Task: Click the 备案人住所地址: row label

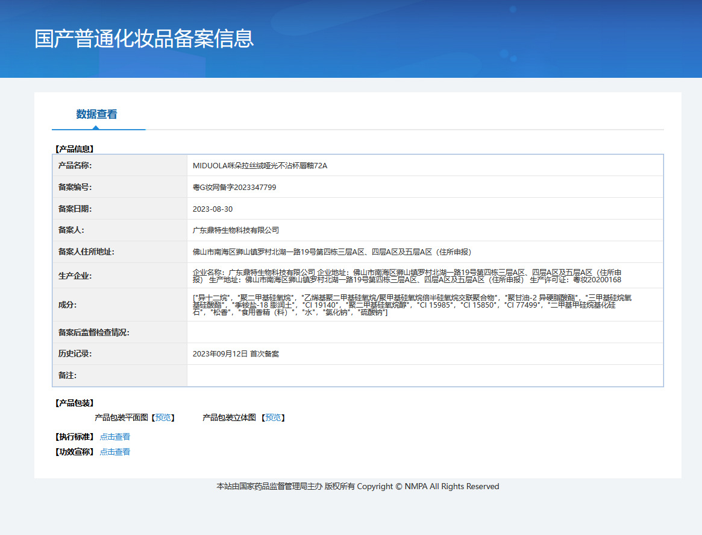Action: coord(86,252)
